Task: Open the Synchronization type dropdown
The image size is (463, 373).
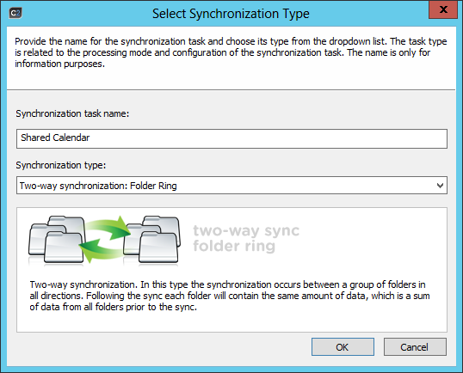Action: pyautogui.click(x=231, y=186)
